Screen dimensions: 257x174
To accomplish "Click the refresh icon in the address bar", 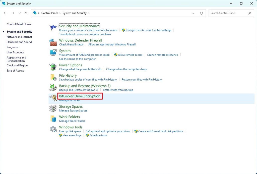I will coord(201,13).
